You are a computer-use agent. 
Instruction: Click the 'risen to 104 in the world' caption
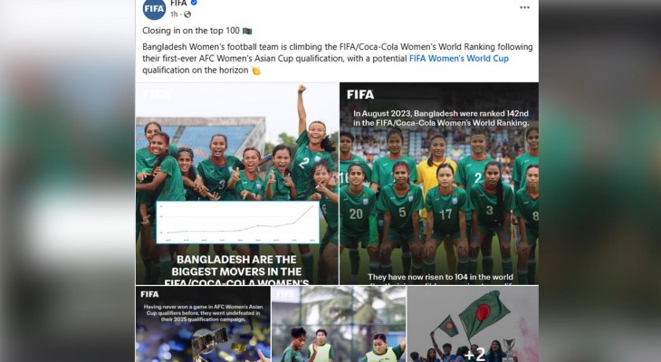click(x=440, y=277)
